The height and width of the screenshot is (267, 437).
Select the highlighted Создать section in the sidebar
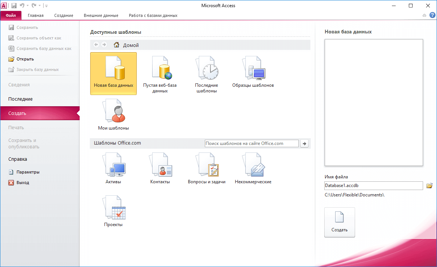[x=40, y=113]
